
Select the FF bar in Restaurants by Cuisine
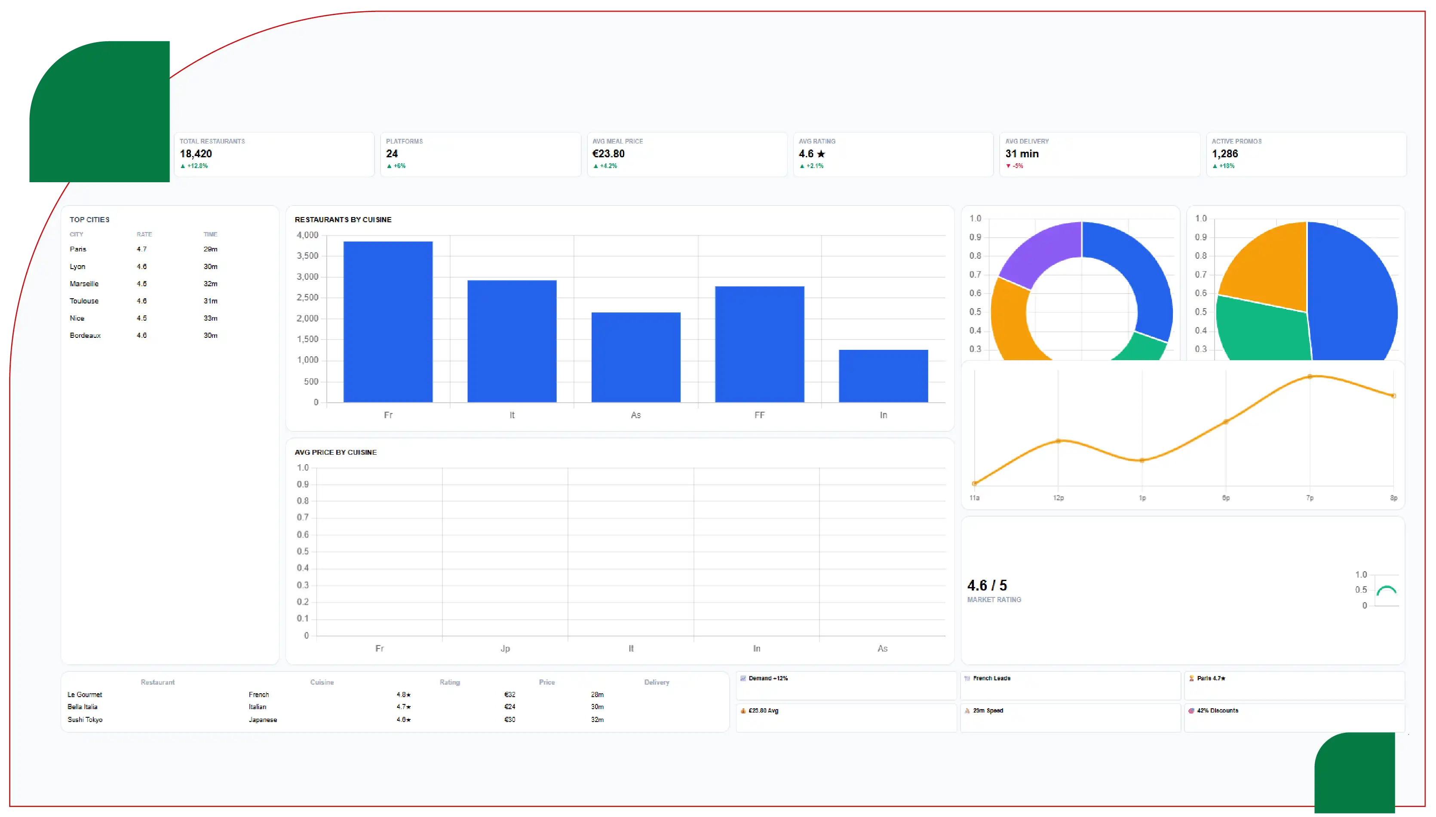(759, 344)
